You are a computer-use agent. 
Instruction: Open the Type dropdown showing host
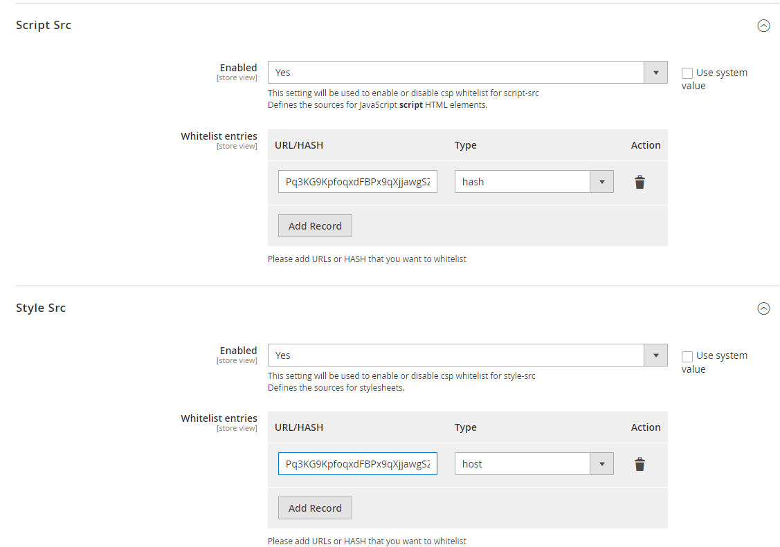(534, 464)
